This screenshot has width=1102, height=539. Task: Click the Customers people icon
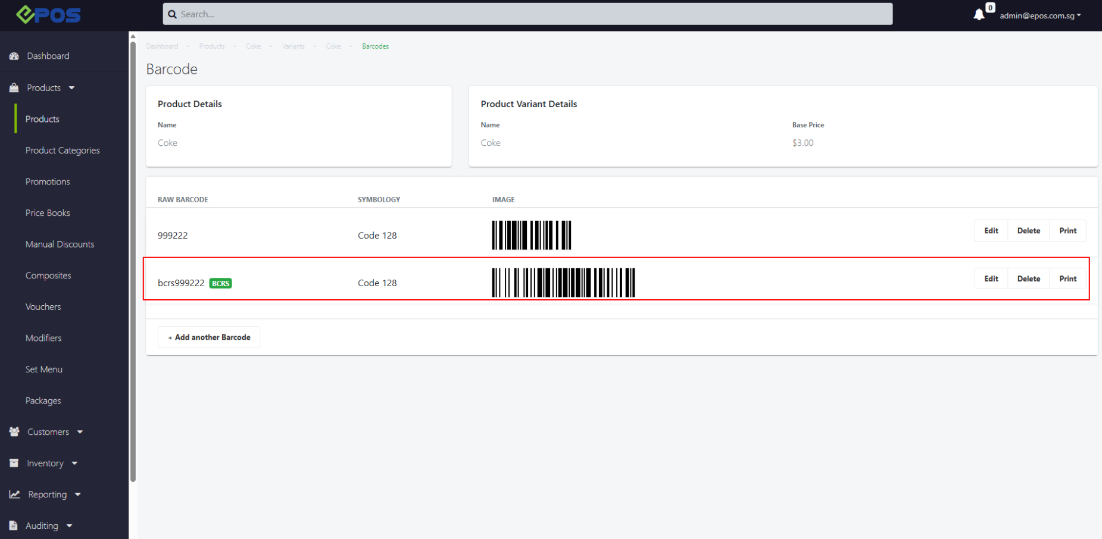[x=14, y=432]
